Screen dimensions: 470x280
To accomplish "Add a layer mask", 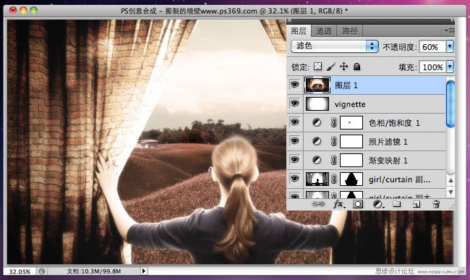I will click(x=358, y=205).
